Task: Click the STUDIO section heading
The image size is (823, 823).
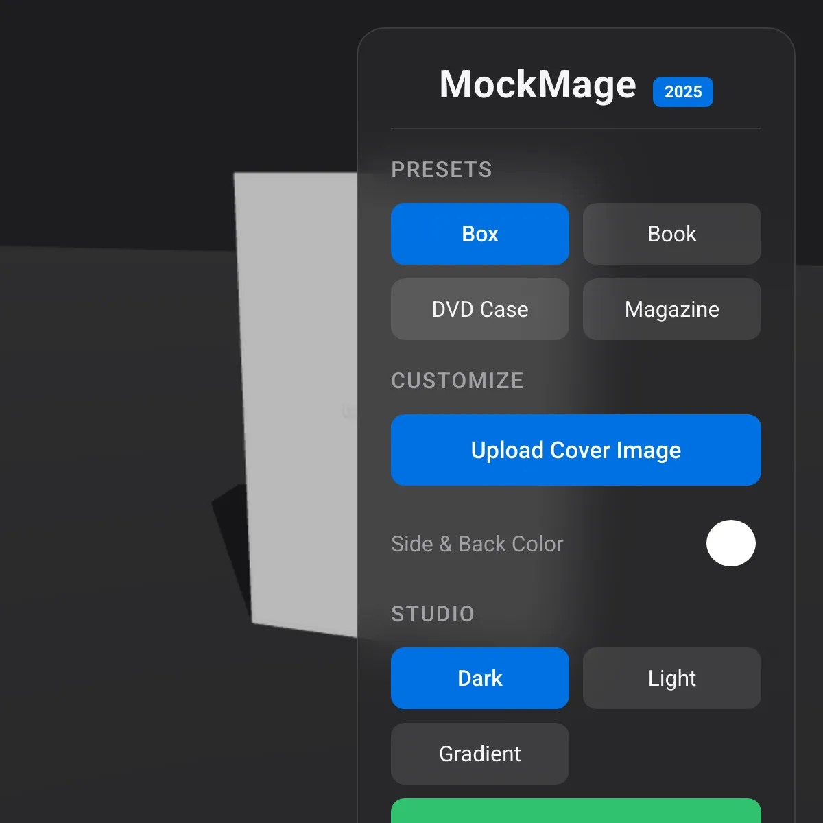Action: point(433,614)
